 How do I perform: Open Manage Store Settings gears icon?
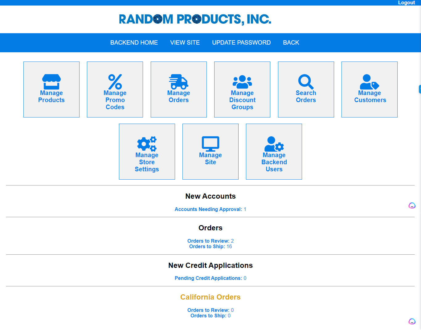tap(147, 144)
